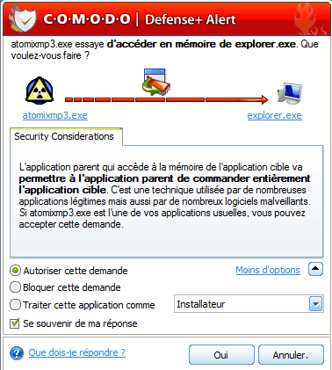This screenshot has width=332, height=370.
Task: Click the Oui button
Action: pyautogui.click(x=221, y=355)
